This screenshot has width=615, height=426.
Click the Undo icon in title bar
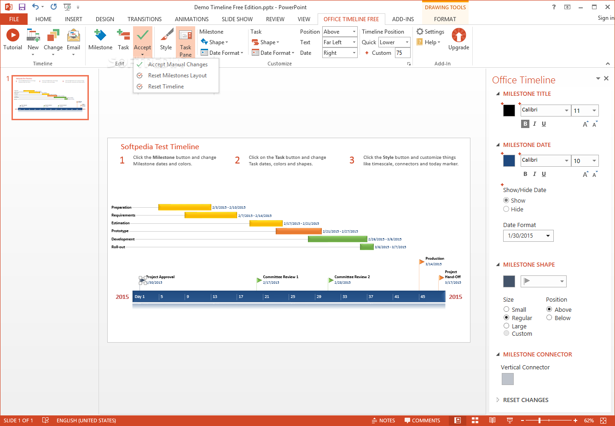tap(35, 7)
